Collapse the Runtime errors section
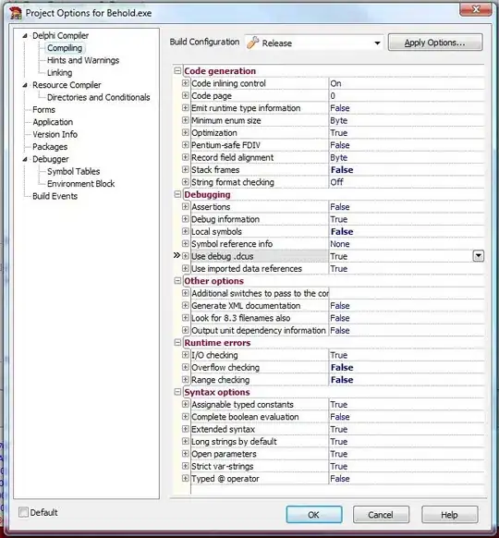 (177, 342)
